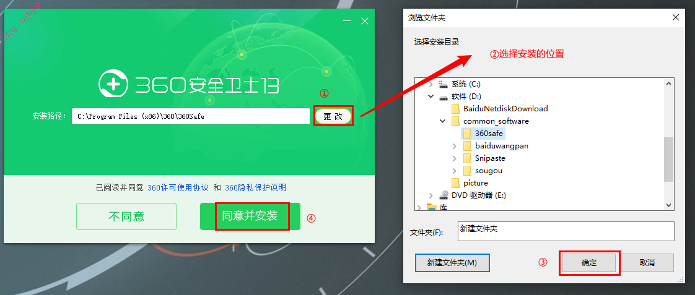Click the sougou folder icon

(x=466, y=171)
